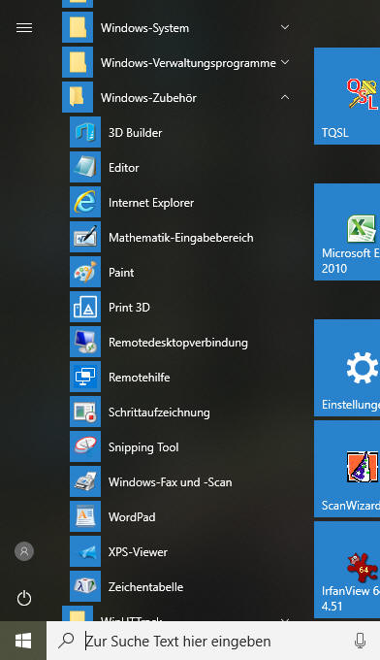Click the Schrittaufzeichnung icon
This screenshot has width=380, height=660.
(x=85, y=412)
